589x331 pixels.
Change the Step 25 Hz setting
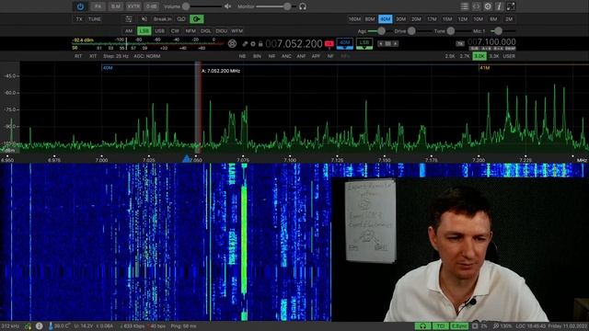(116, 56)
